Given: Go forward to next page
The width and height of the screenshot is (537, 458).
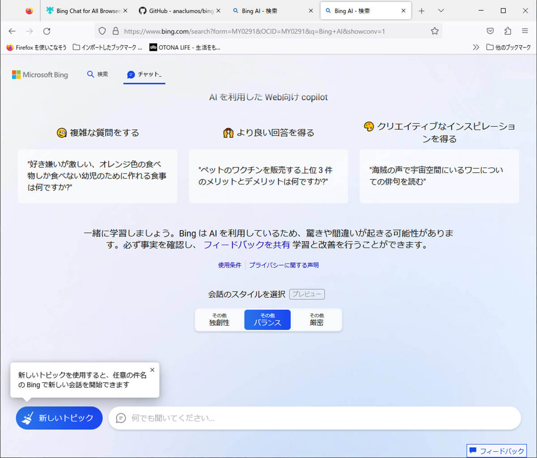Looking at the screenshot, I should point(30,31).
